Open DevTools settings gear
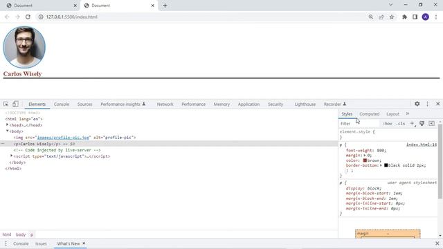 [x=417, y=104]
